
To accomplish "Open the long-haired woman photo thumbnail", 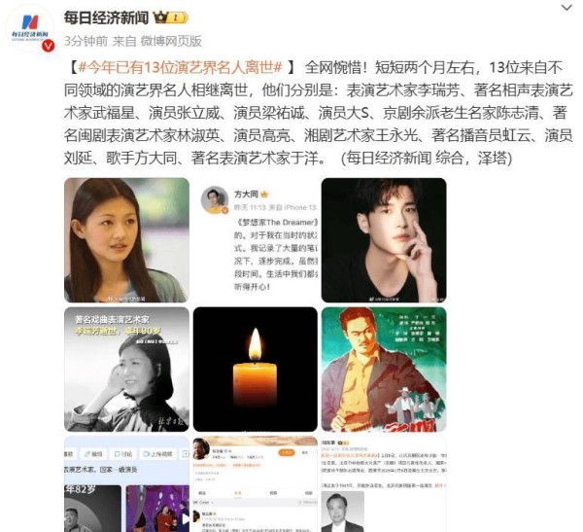I will [x=126, y=240].
